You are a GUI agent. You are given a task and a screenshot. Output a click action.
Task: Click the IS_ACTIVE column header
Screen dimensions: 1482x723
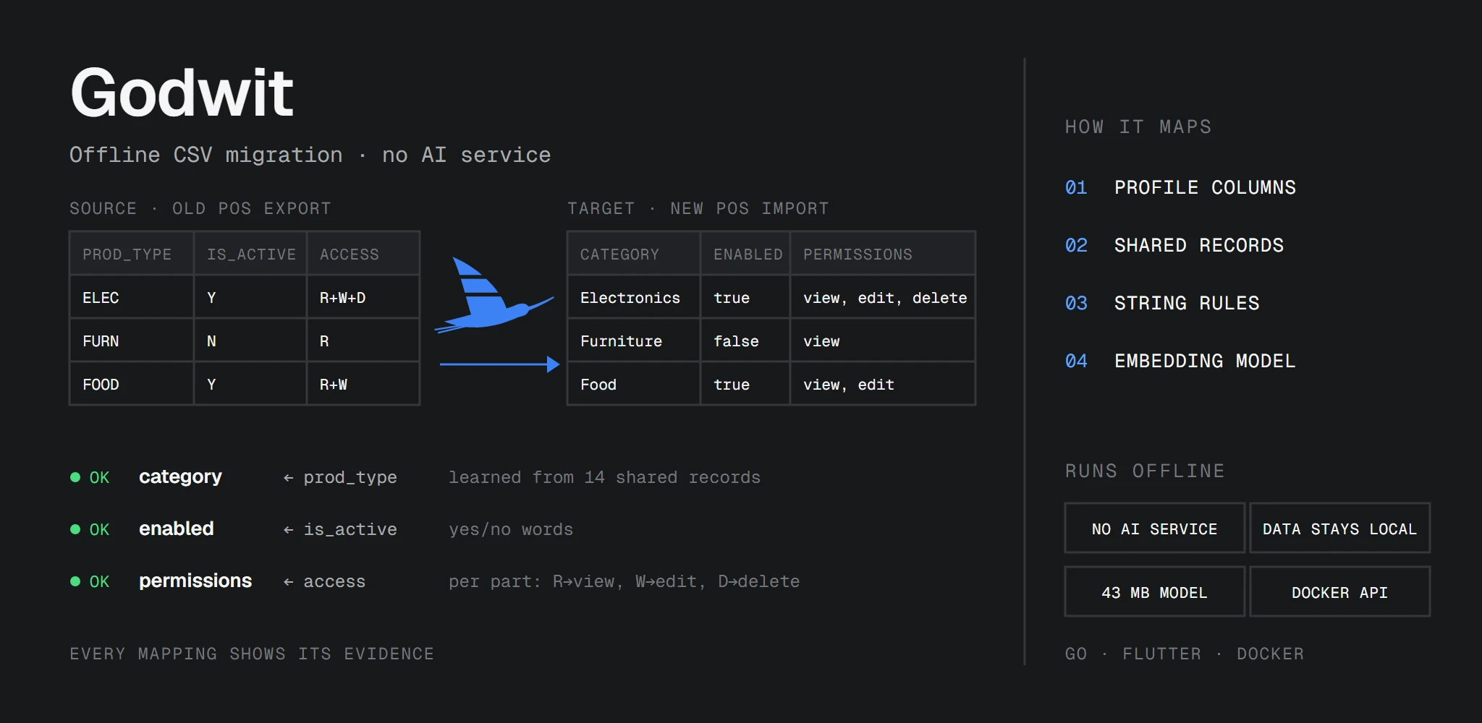[x=250, y=254]
